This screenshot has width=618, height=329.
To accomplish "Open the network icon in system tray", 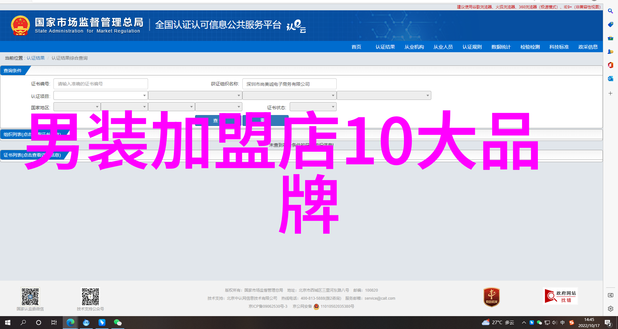I will [547, 323].
